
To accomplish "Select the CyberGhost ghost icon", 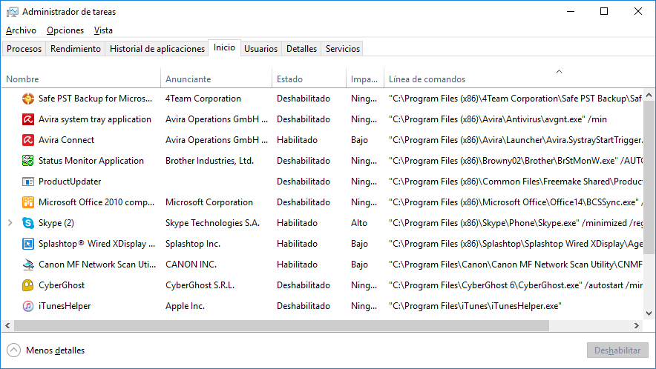I will 28,285.
